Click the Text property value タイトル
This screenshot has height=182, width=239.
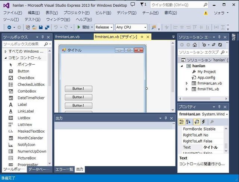[211, 147]
